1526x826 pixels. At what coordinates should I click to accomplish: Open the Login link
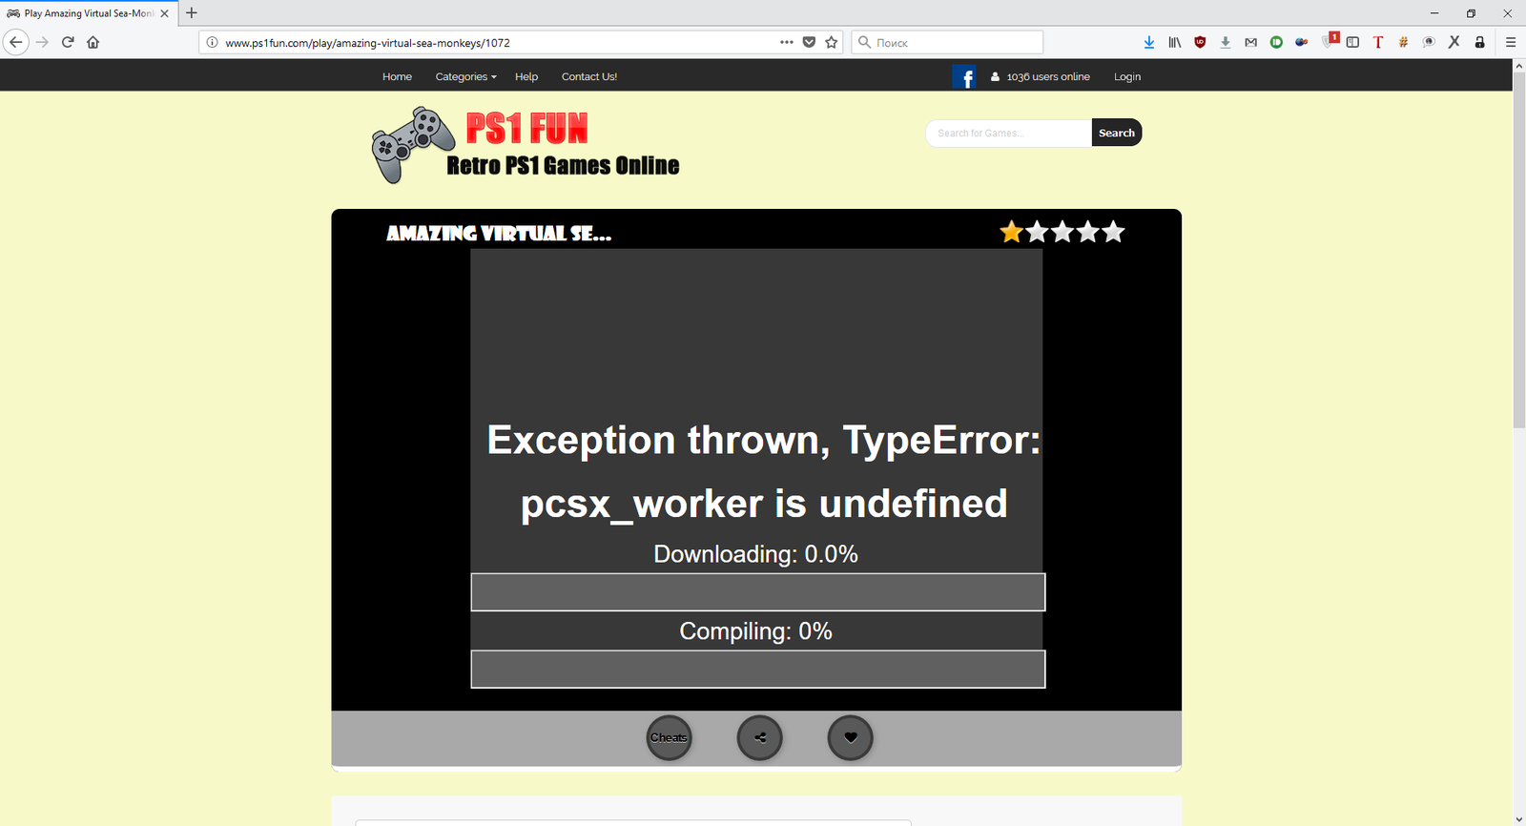click(1127, 77)
